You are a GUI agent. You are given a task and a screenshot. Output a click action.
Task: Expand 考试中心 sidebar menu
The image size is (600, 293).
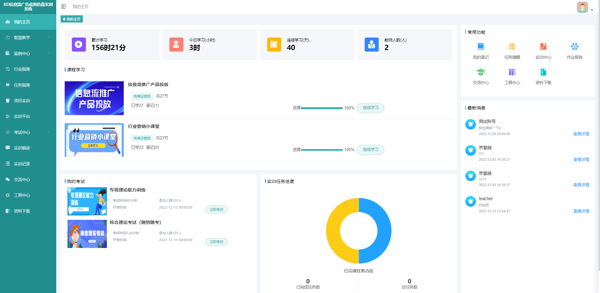[28, 132]
